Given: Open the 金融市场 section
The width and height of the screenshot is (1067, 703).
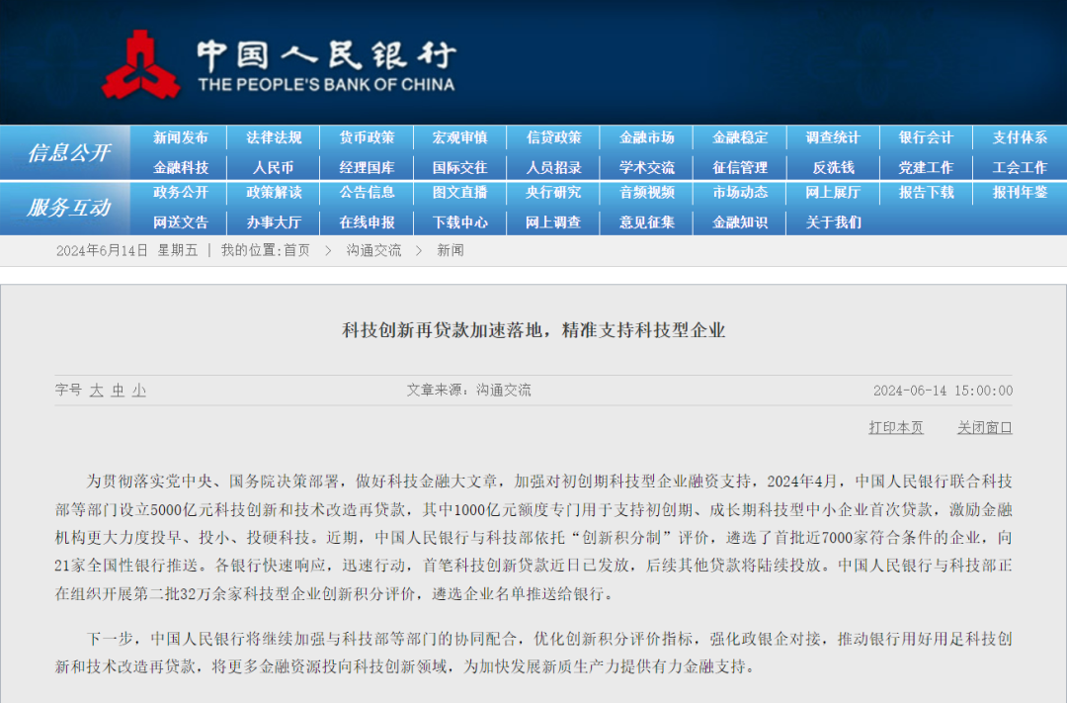Looking at the screenshot, I should pyautogui.click(x=646, y=137).
